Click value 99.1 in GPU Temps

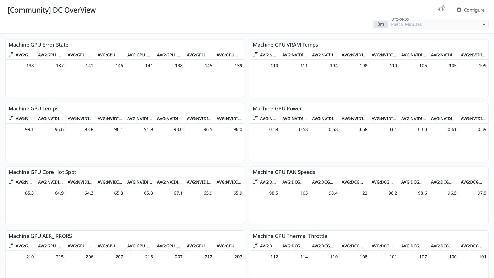tap(29, 129)
